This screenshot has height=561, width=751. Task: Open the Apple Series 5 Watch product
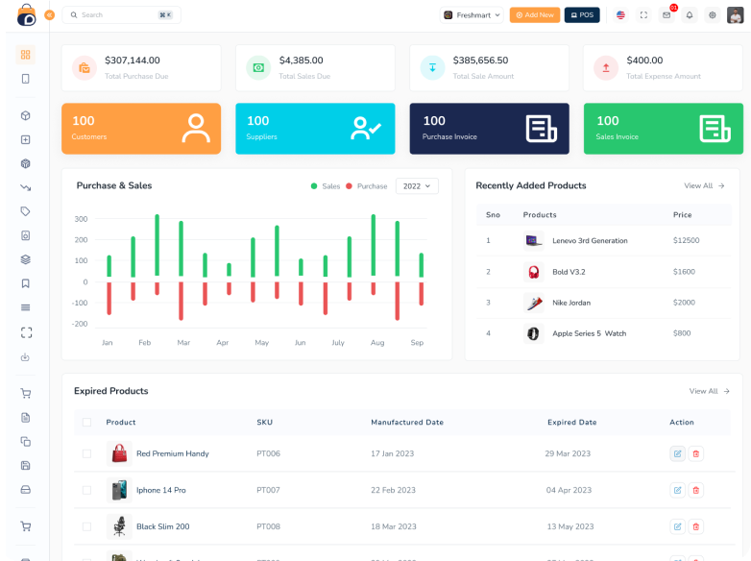[x=589, y=333]
